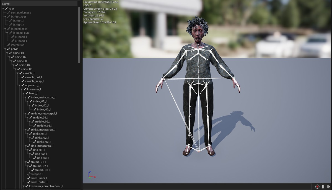This screenshot has width=332, height=190.
Task: Click the bone icon beside wrist_outer_l
Action: pos(29,182)
